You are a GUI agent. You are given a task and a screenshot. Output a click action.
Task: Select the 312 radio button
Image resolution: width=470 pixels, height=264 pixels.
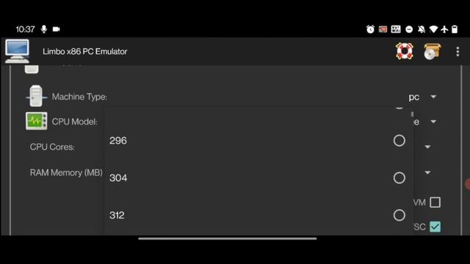pyautogui.click(x=399, y=215)
